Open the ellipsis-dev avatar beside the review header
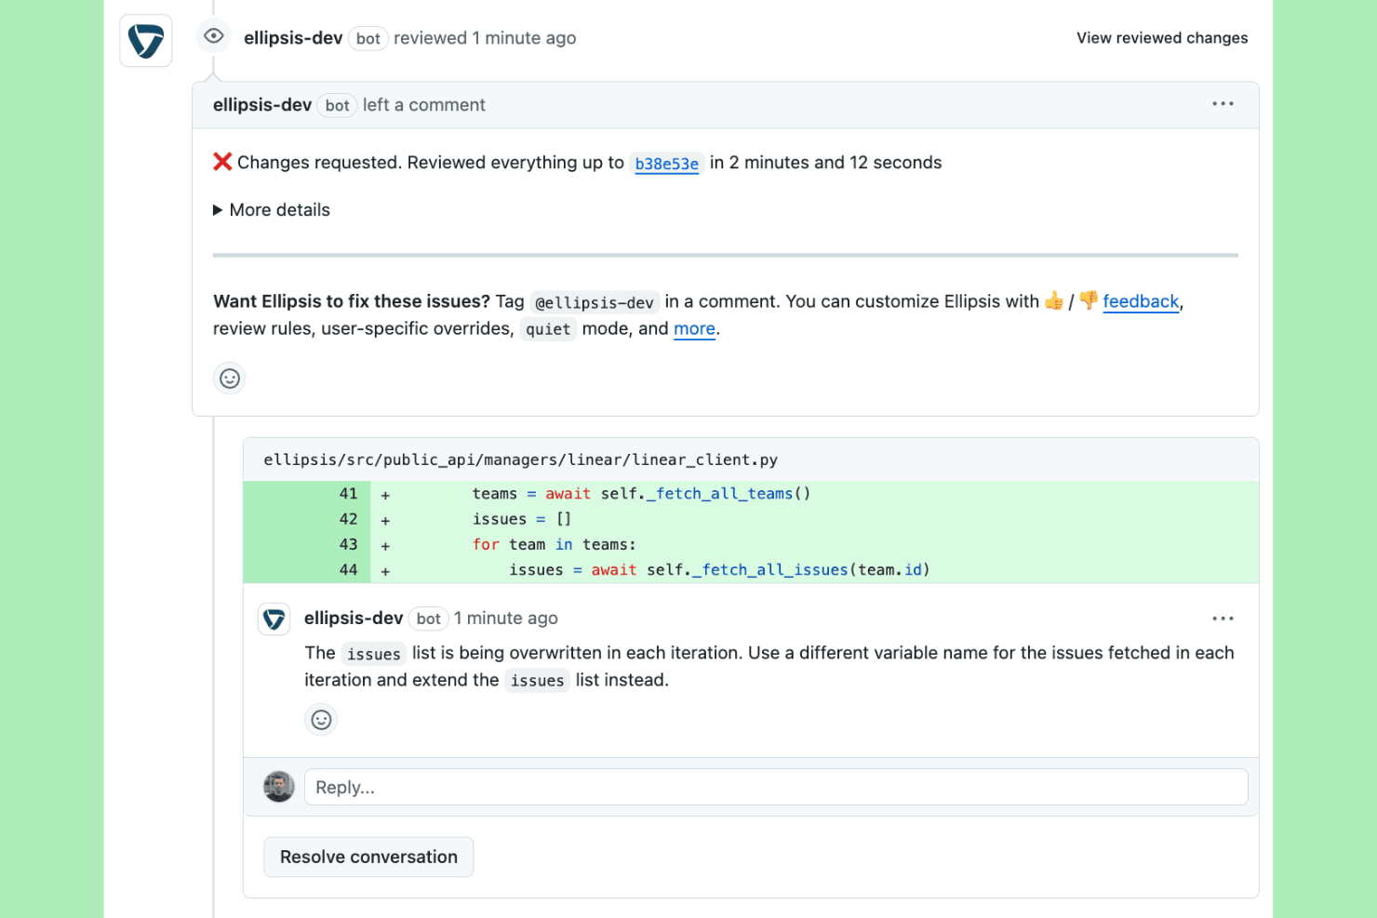Image resolution: width=1377 pixels, height=918 pixels. coord(146,41)
